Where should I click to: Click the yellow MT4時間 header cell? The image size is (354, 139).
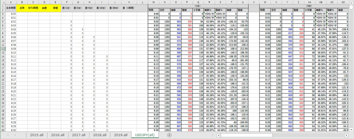click(33, 8)
